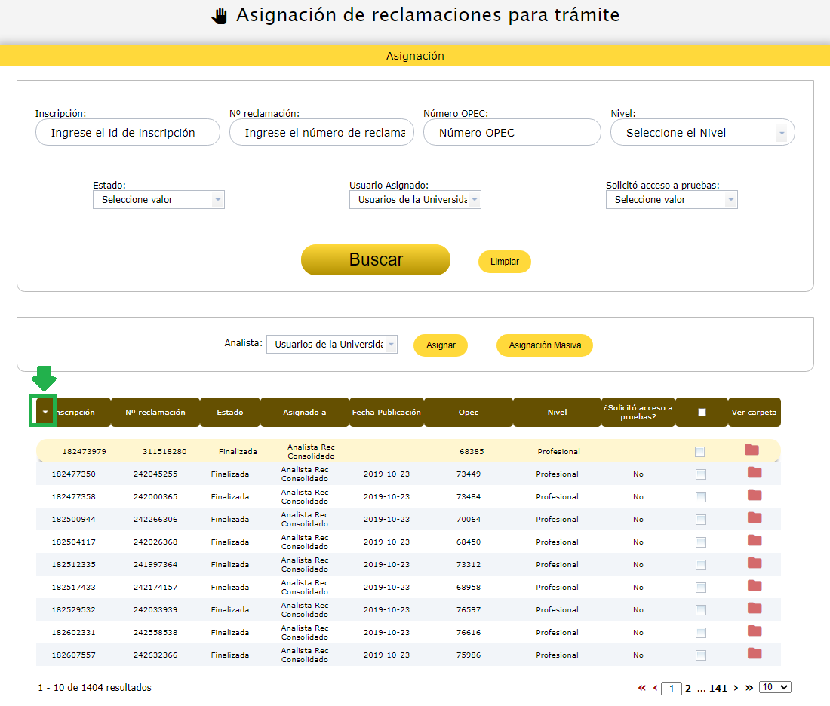Sort by Nº reclamación column header
The image size is (830, 706).
(x=155, y=413)
